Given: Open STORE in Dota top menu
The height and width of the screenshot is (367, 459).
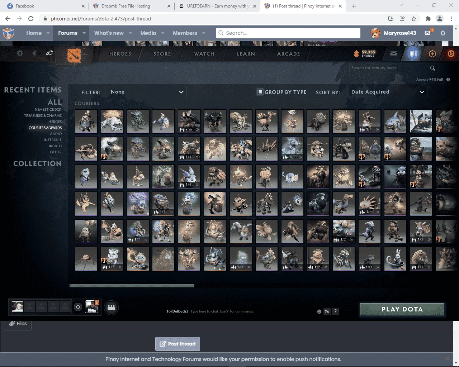Looking at the screenshot, I should 162,54.
